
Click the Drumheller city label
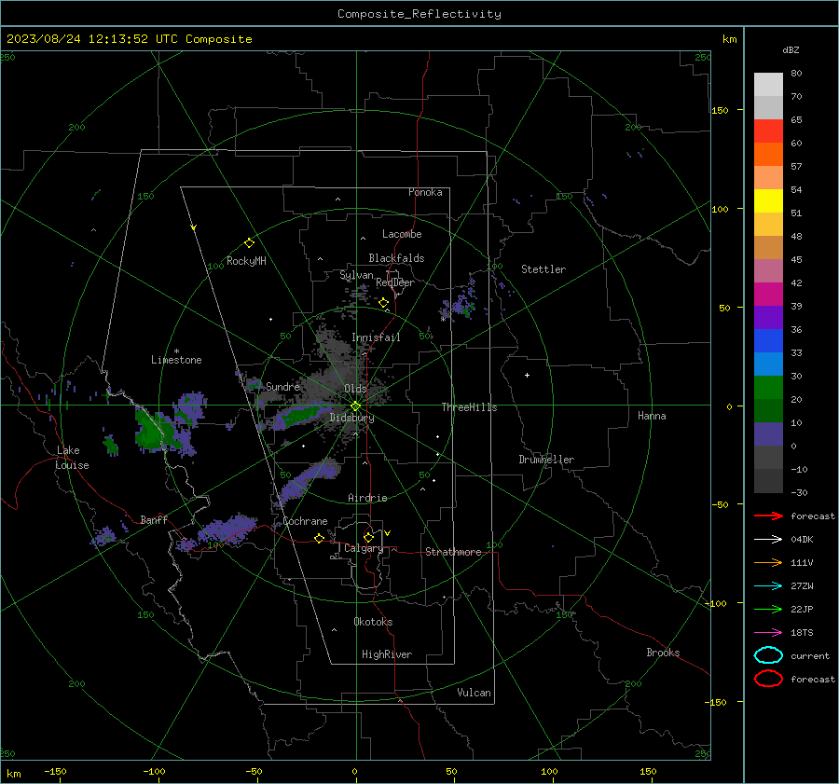(x=546, y=460)
